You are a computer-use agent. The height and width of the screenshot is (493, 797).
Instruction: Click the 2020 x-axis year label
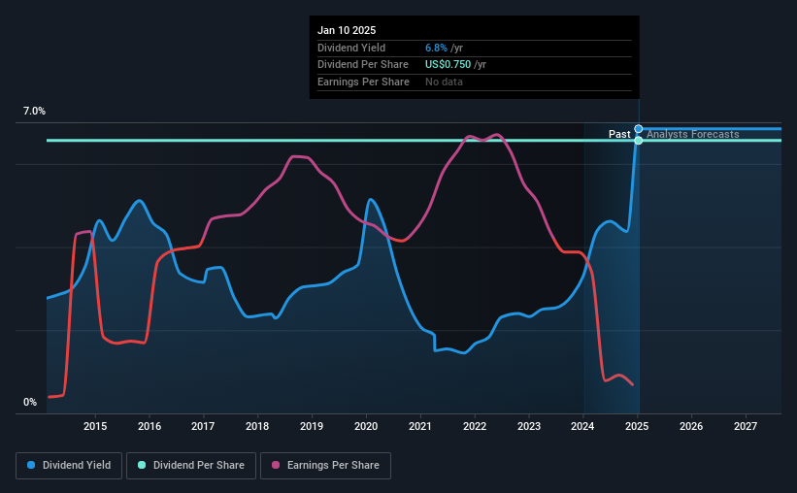[366, 426]
